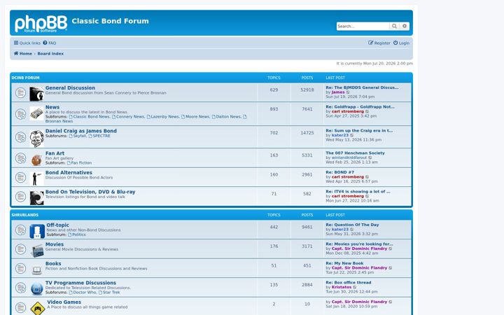This screenshot has width=504, height=315.
Task: Click TV Programme Discussions forum image
Action: click(37, 289)
